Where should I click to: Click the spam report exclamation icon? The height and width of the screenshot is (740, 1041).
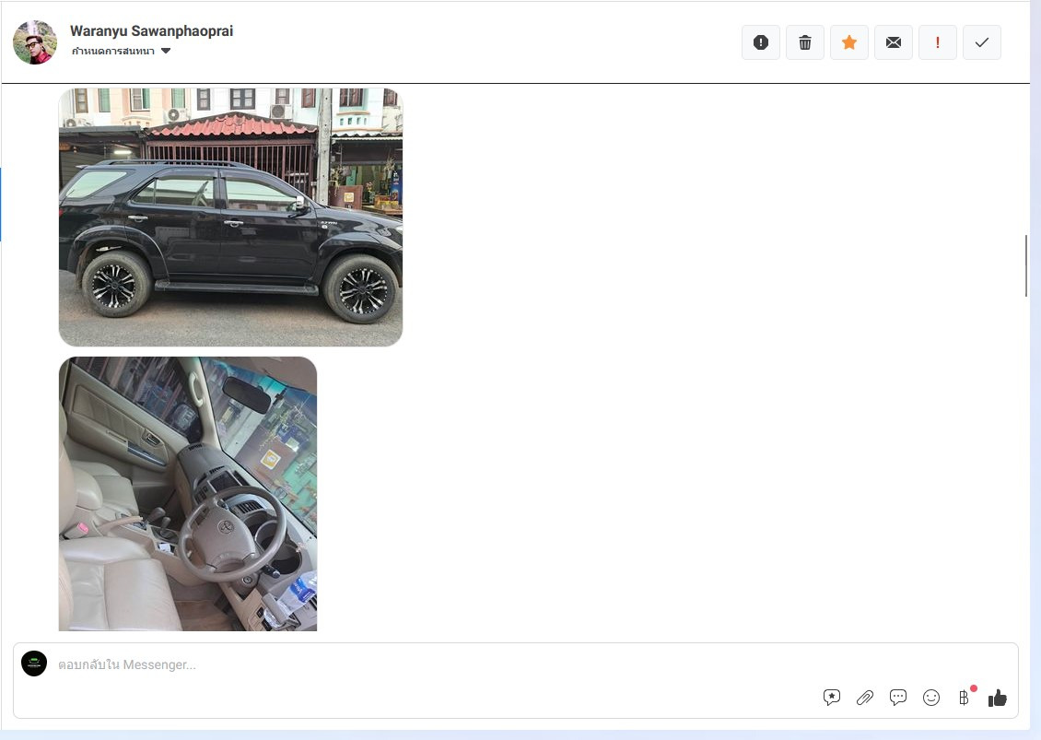tap(761, 42)
